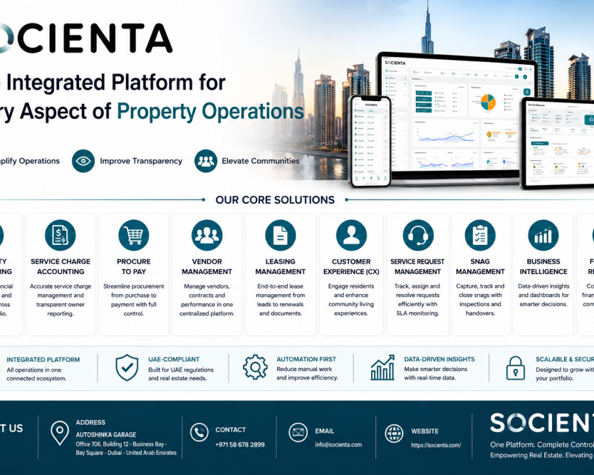Click the Socienta footer logo

click(x=542, y=423)
